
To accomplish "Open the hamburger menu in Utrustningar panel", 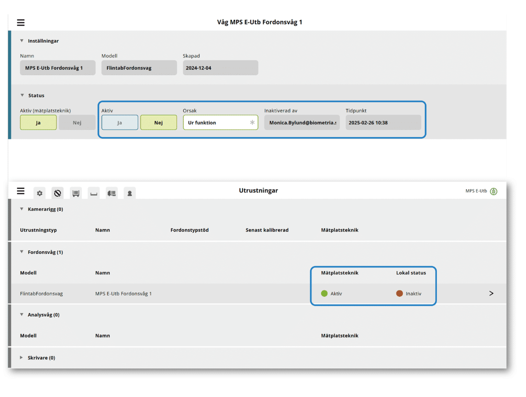I will pos(21,191).
